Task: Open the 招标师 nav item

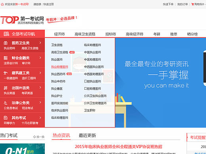Action: coord(111,34)
